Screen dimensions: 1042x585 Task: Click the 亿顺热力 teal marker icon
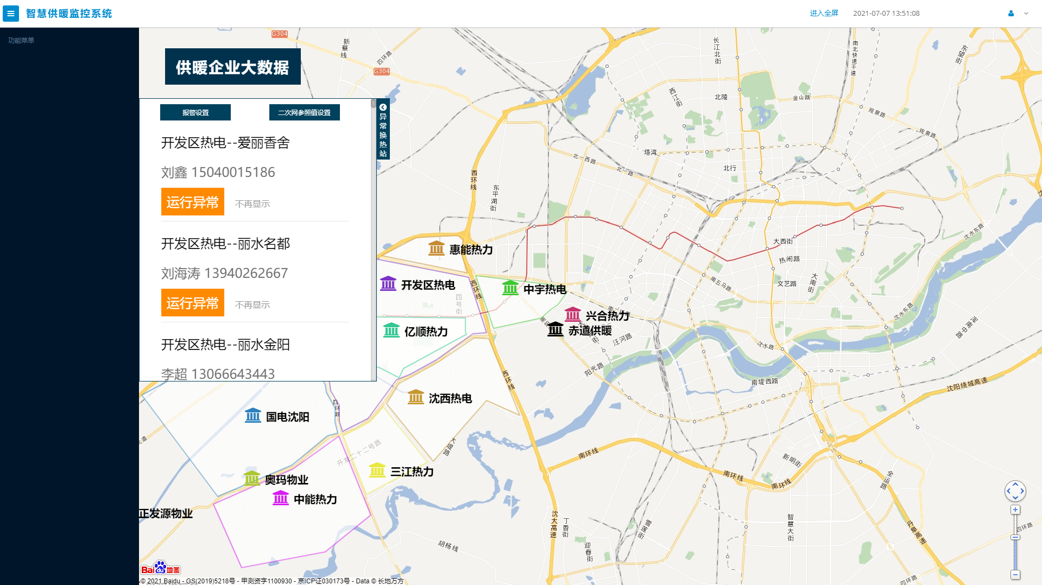click(x=391, y=330)
